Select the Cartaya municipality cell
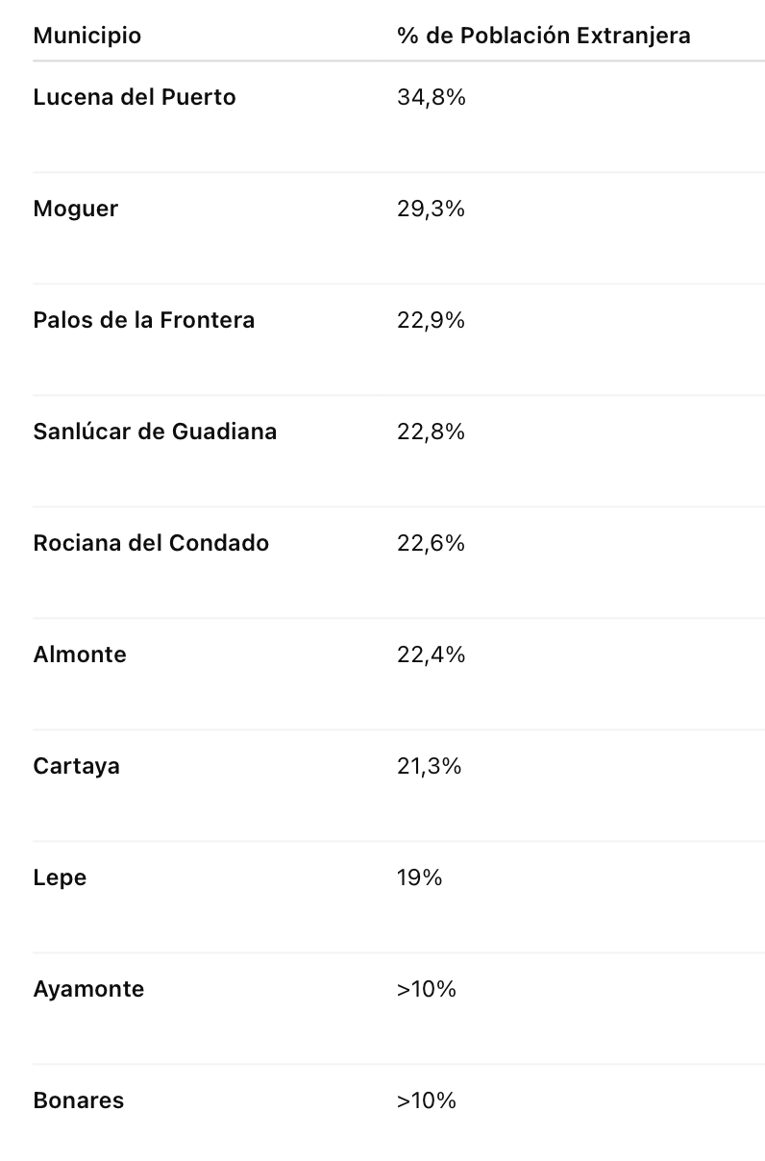This screenshot has height=1161, width=765. (x=76, y=766)
